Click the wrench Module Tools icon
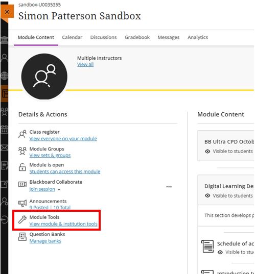 (22, 219)
